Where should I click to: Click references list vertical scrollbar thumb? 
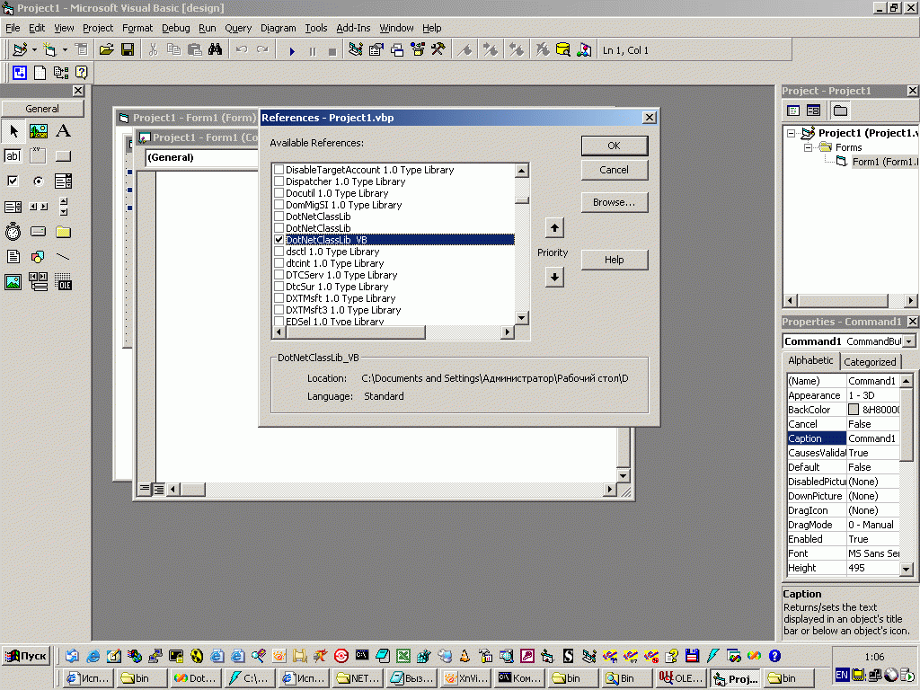[x=522, y=199]
